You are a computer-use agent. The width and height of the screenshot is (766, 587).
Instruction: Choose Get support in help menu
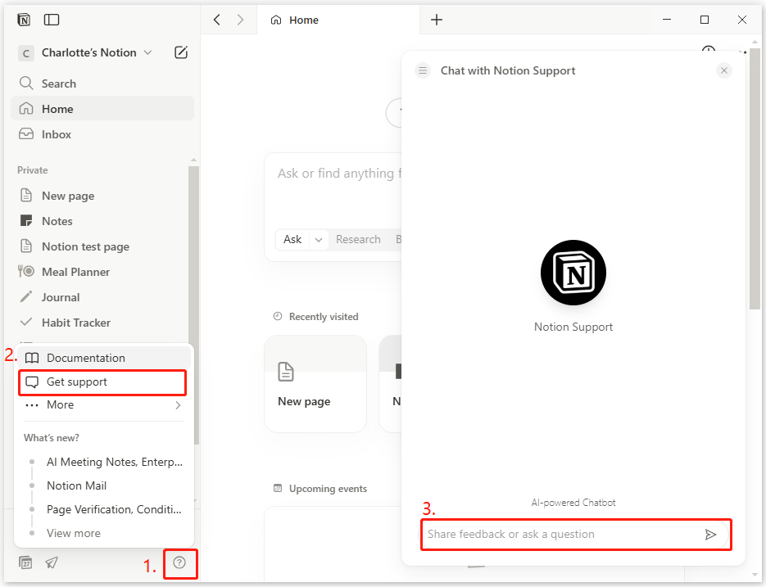(102, 382)
